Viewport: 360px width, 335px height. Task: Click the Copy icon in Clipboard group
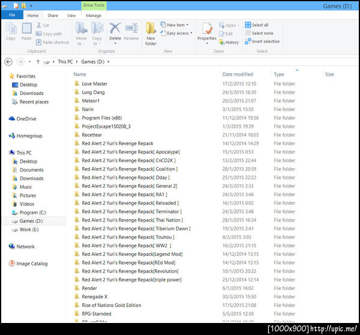click(11, 29)
